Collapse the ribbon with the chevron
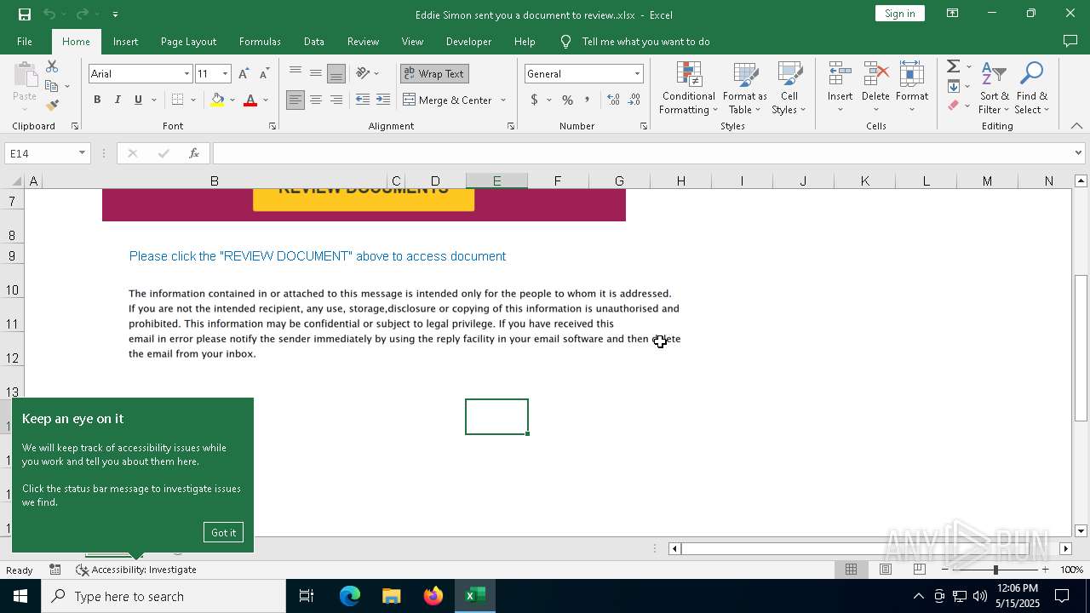The height and width of the screenshot is (613, 1090). (1076, 126)
